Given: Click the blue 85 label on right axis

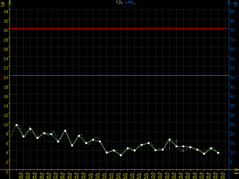Looking at the screenshot, I should pyautogui.click(x=232, y=11).
